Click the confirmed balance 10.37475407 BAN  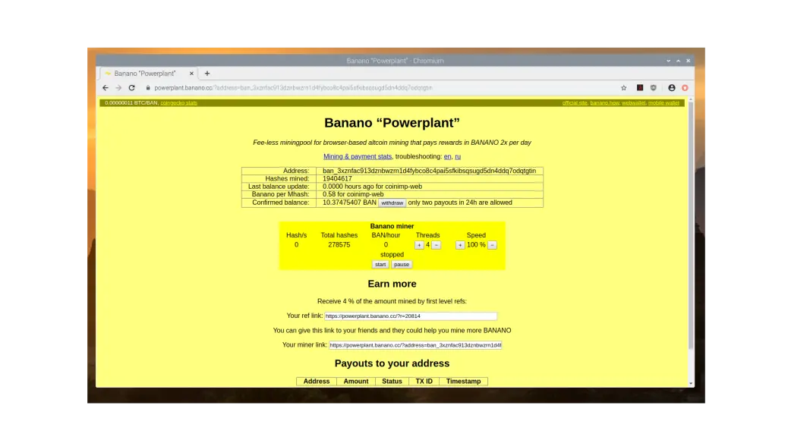(349, 203)
